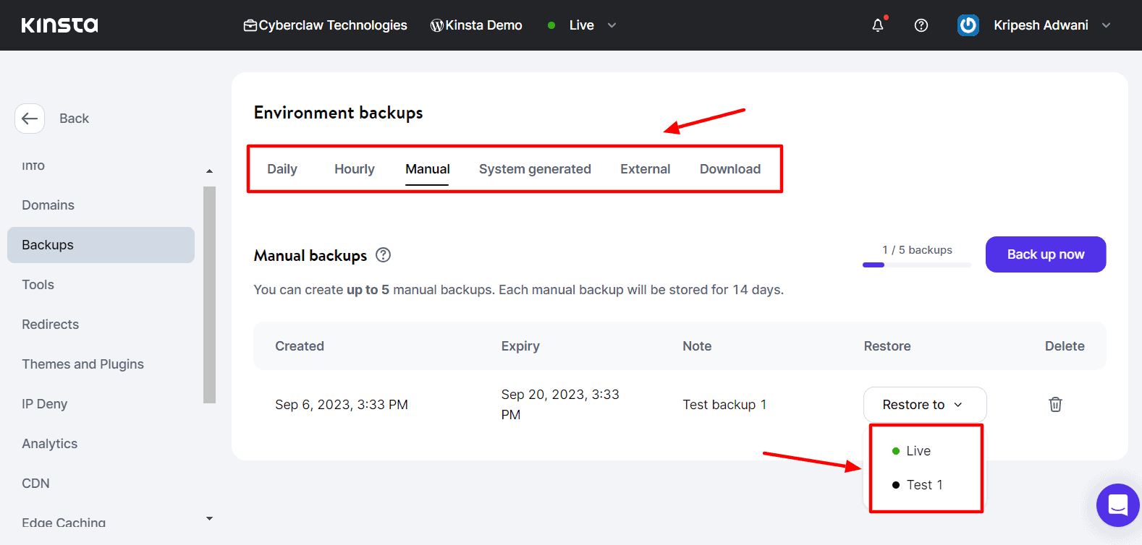The image size is (1142, 545).
Task: Click the sidebar scroll down arrow
Action: tap(209, 518)
